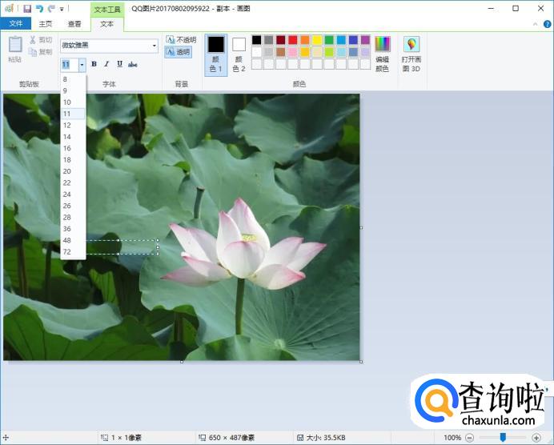Click inside the dashed text box on canvas
This screenshot has height=445, width=554.
point(122,247)
